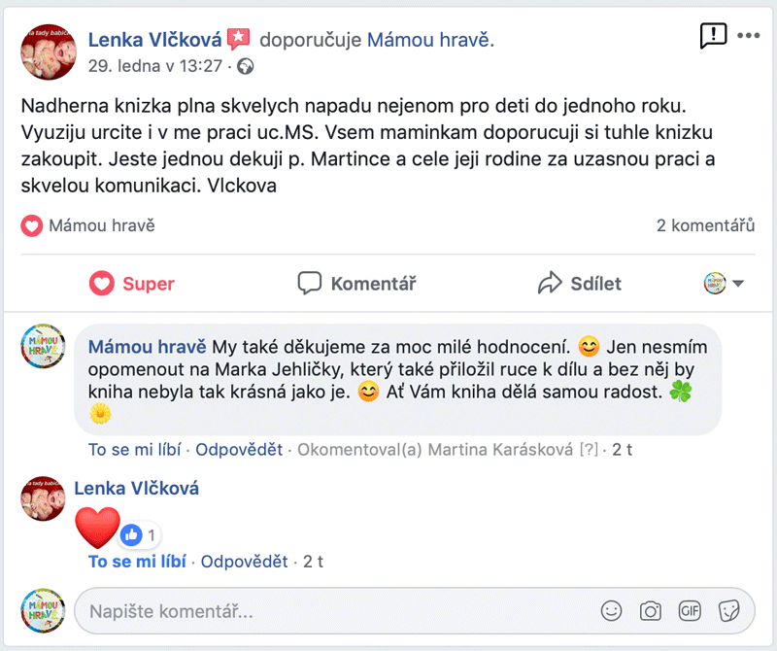Add a GIF to the comment
This screenshot has height=651, width=777.
coord(690,610)
